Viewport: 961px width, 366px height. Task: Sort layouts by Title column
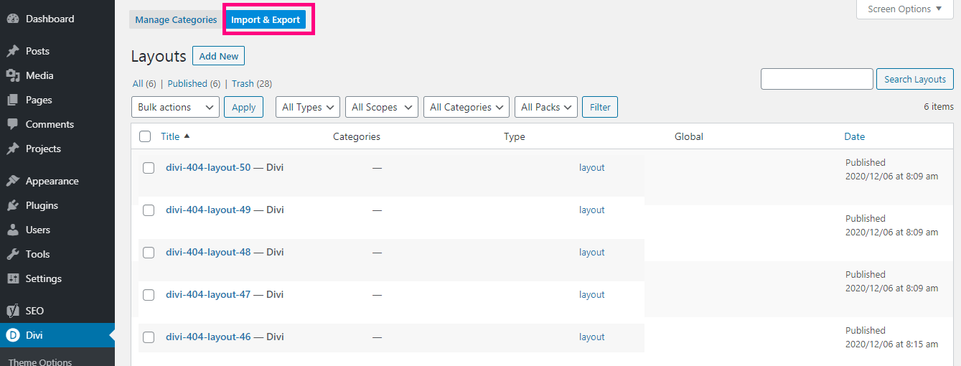click(x=170, y=136)
